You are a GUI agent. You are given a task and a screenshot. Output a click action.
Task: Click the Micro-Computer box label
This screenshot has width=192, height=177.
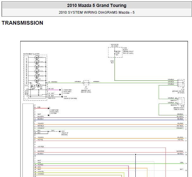pos(26,92)
